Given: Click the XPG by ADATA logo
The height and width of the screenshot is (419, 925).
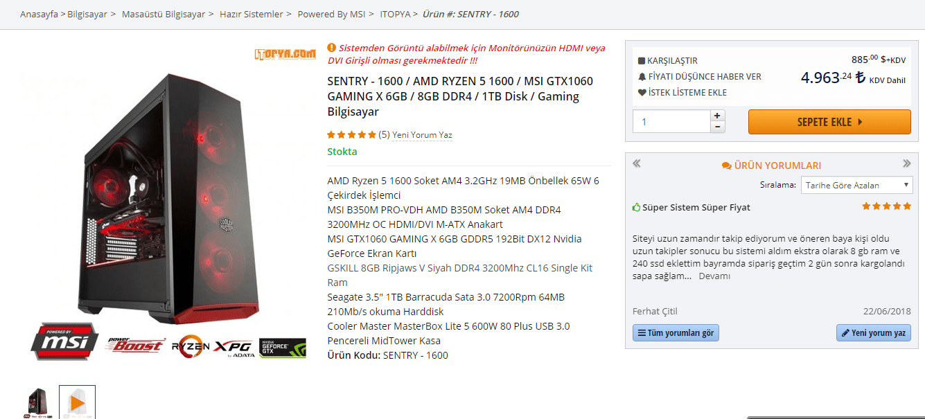Looking at the screenshot, I should (233, 347).
